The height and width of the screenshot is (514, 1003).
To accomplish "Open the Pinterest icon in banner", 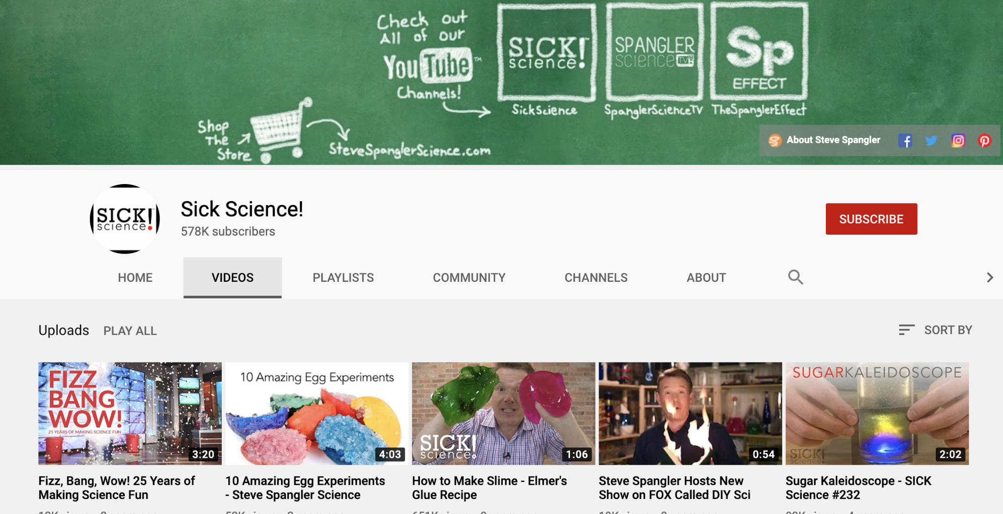I will point(984,140).
